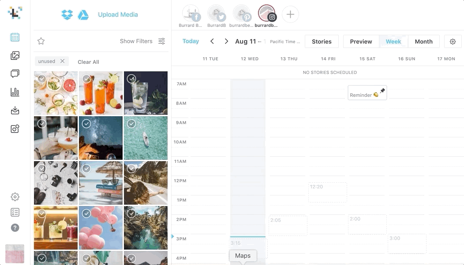464x265 pixels.
Task: Expand the Show Filters panel
Action: [142, 41]
